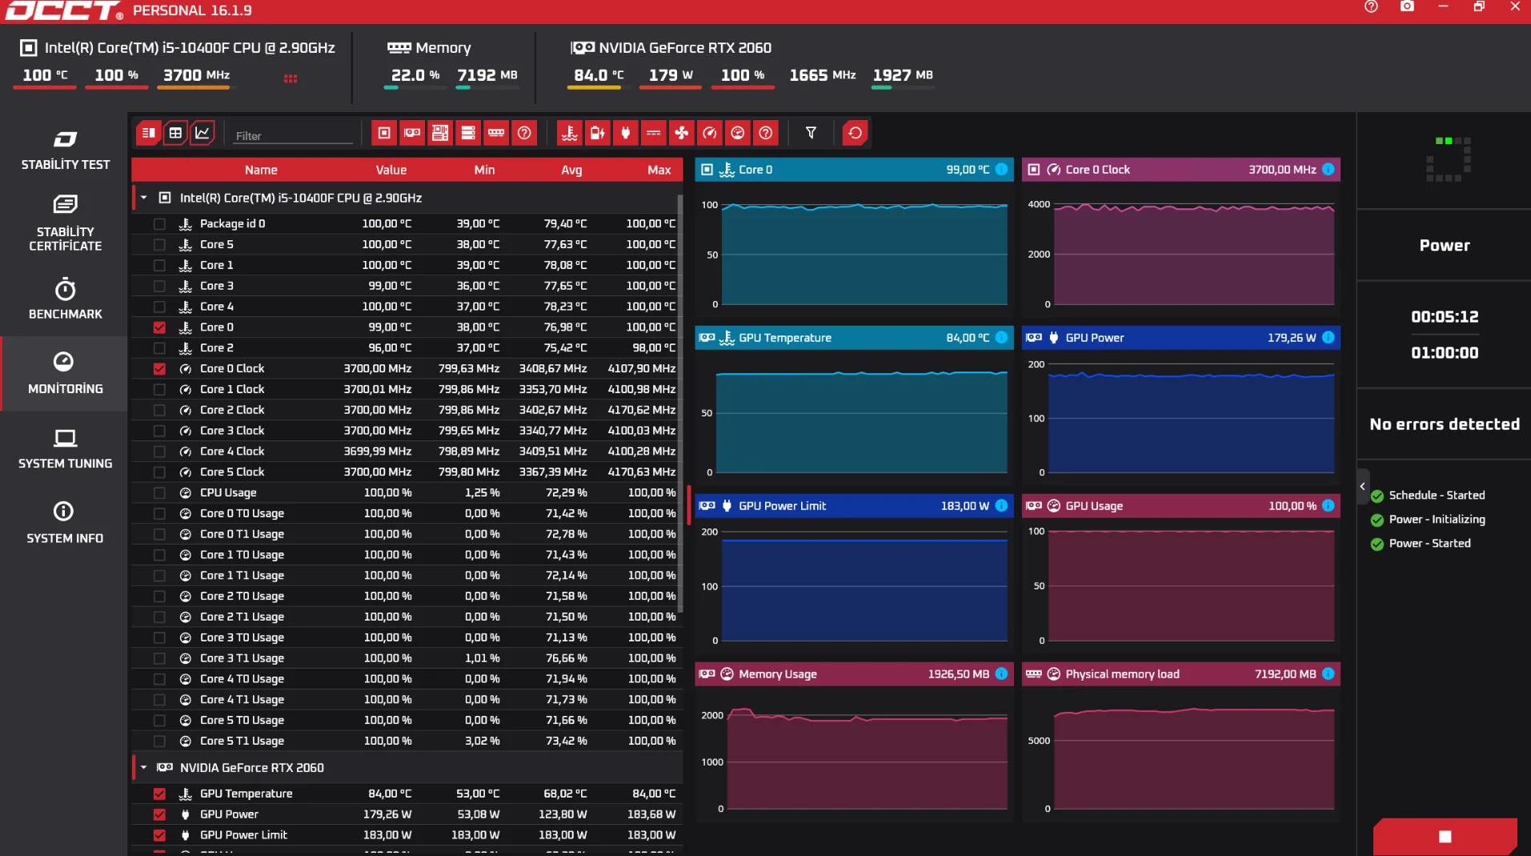1531x856 pixels.
Task: Click the Core 4 T0 Usage row
Action: [407, 679]
